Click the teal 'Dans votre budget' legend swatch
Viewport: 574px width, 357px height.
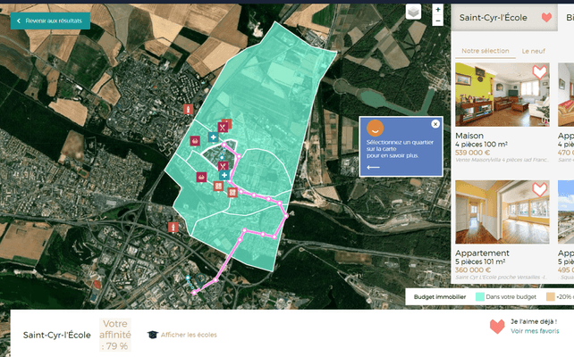click(x=480, y=296)
